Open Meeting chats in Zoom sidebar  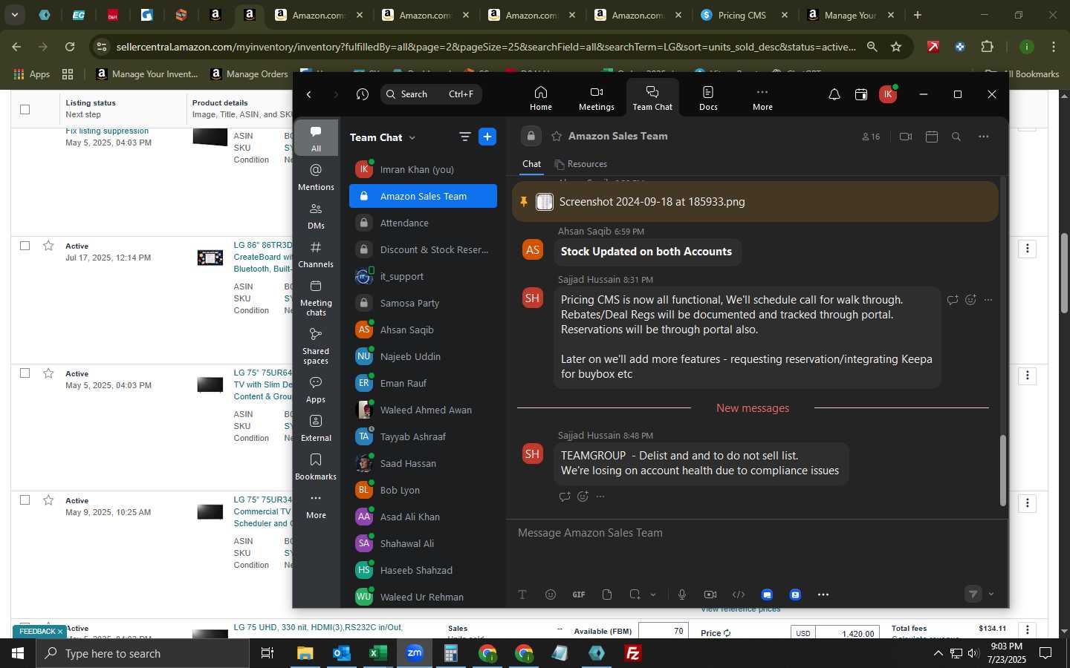click(316, 298)
